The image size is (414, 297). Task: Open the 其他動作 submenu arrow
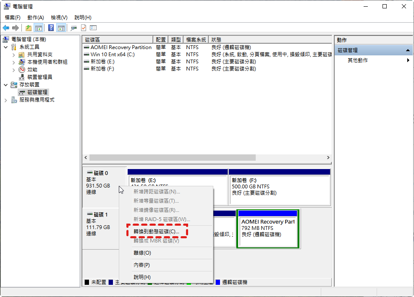tap(408, 60)
